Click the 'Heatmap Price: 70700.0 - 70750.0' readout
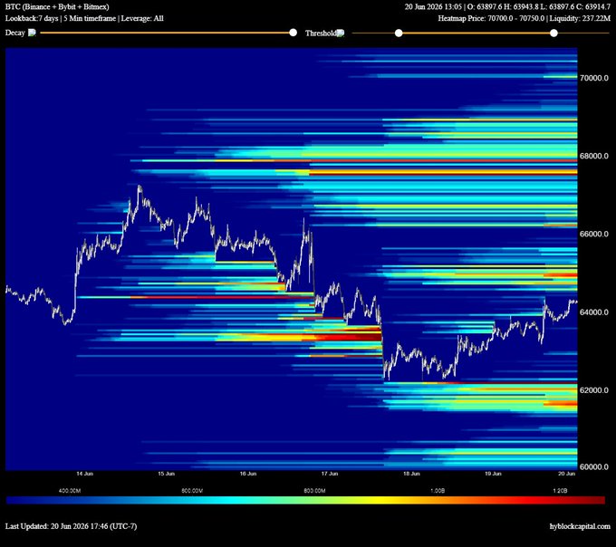616x547 pixels. click(x=491, y=18)
